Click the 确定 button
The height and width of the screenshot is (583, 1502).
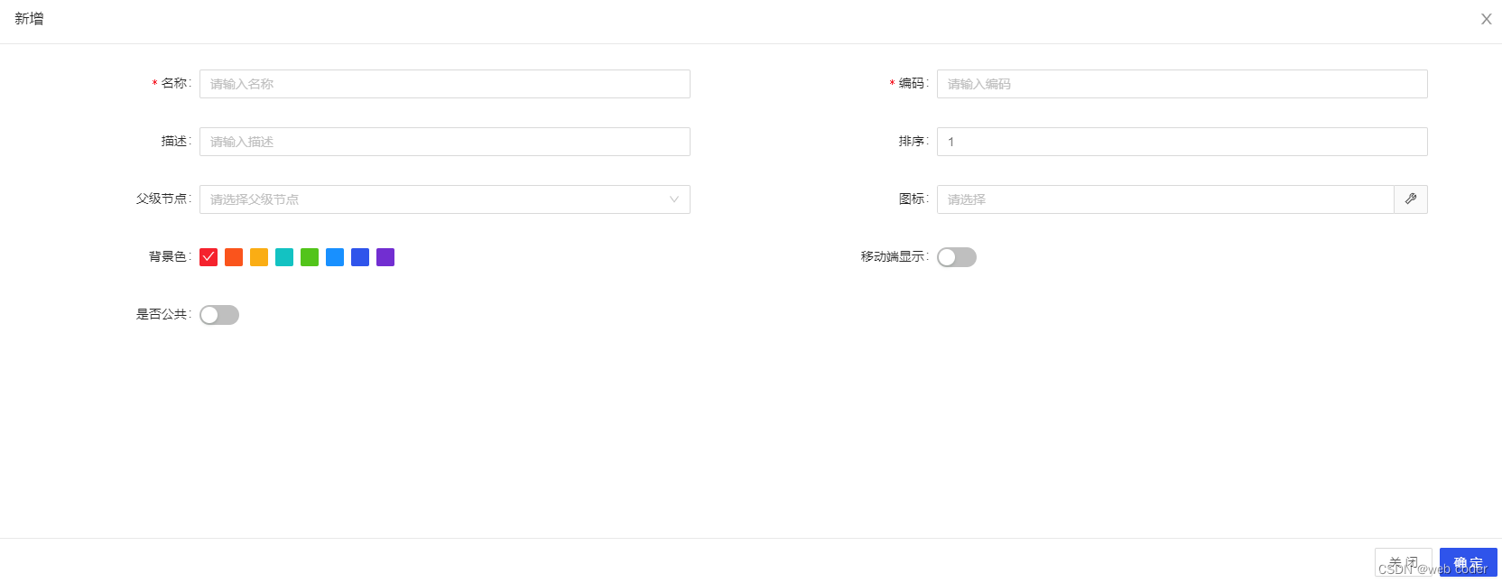tap(1468, 562)
